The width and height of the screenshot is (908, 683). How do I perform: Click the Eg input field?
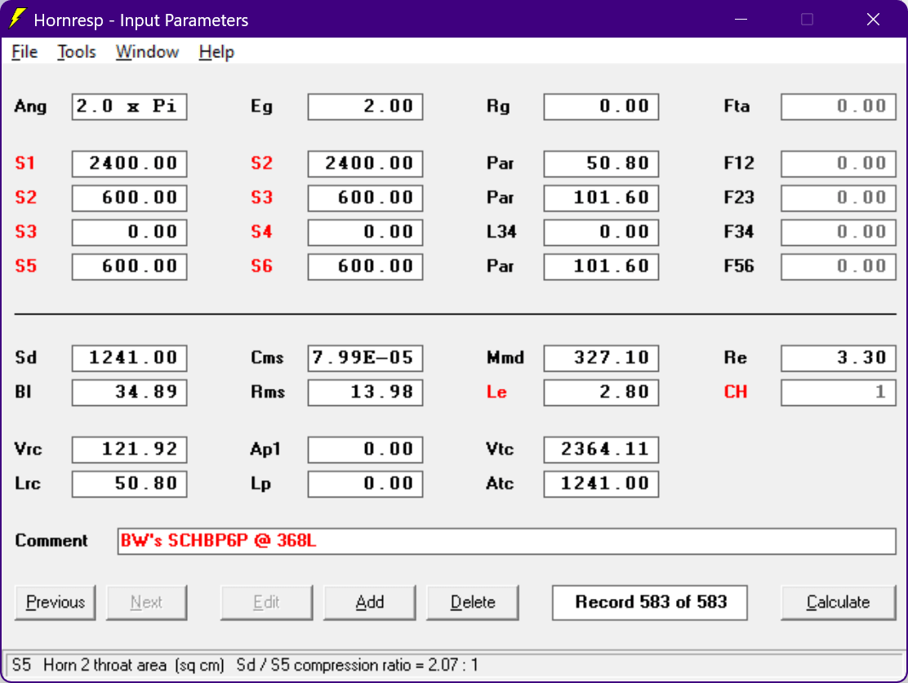(x=365, y=106)
